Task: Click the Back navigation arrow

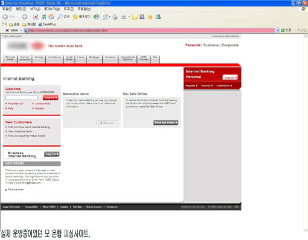Action: coord(5,17)
